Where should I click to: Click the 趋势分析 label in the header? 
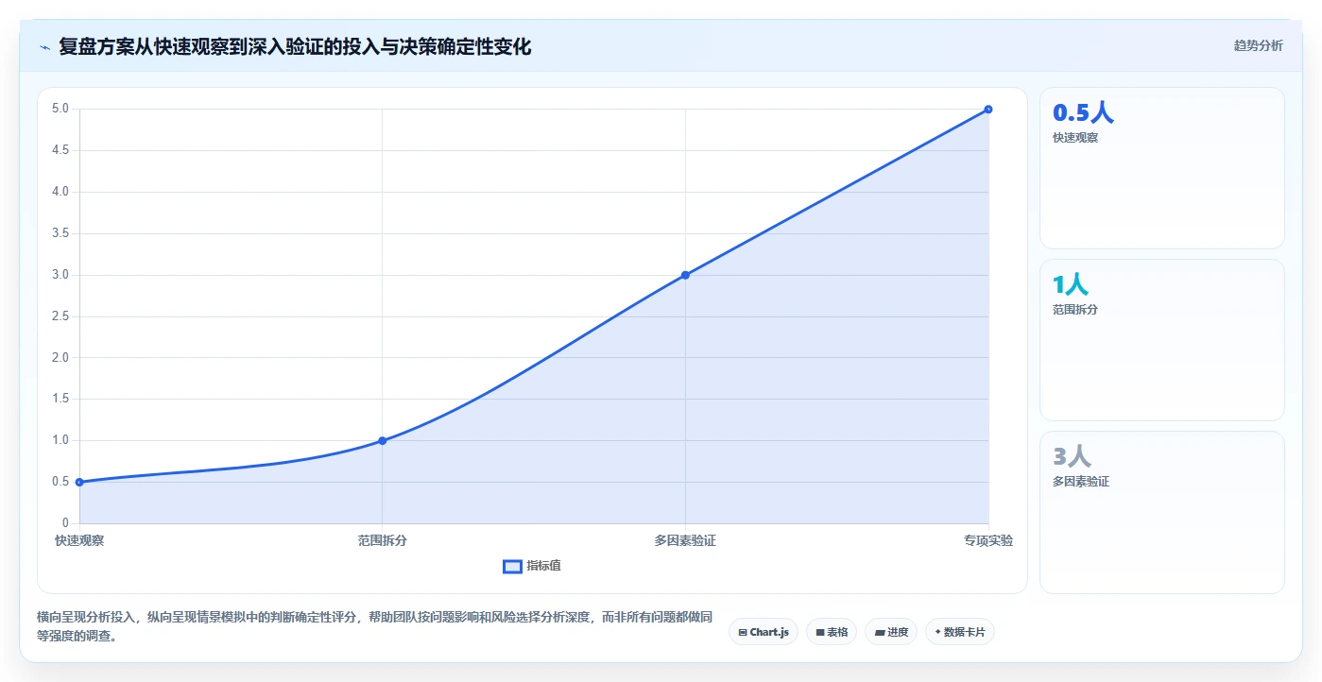pos(1258,45)
